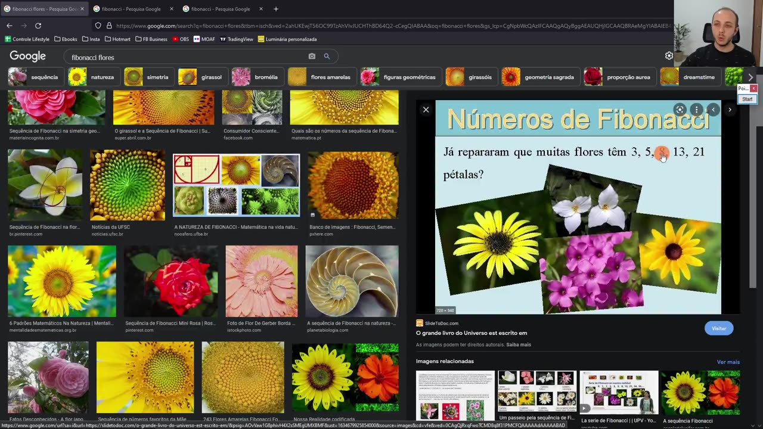
Task: Go to next image in preview
Action: pos(730,110)
